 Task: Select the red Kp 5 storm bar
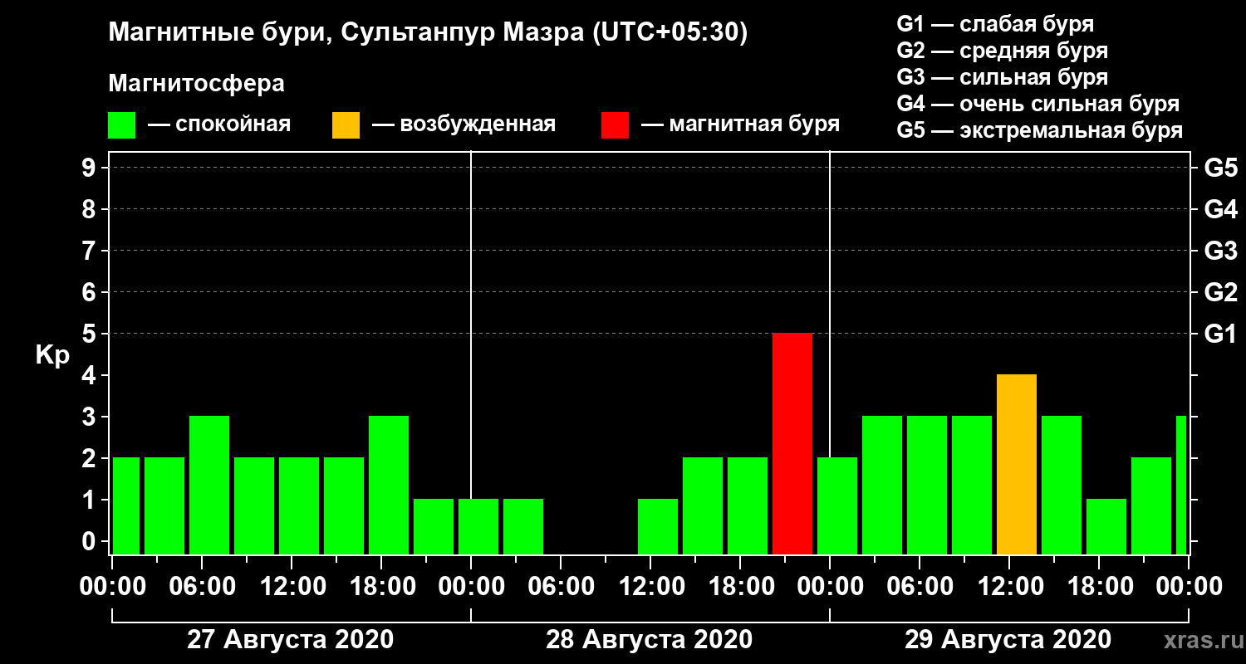(x=792, y=443)
